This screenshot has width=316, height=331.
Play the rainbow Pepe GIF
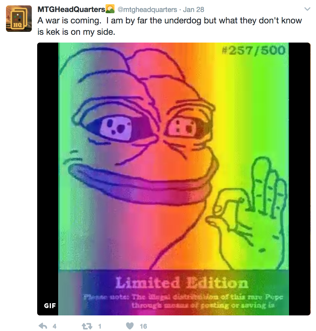[x=174, y=179]
